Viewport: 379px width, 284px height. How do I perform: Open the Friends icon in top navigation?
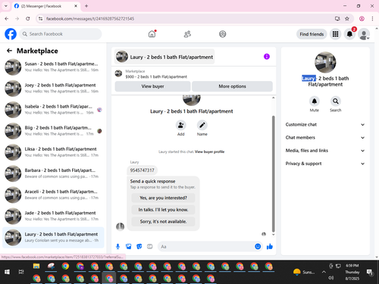click(187, 34)
